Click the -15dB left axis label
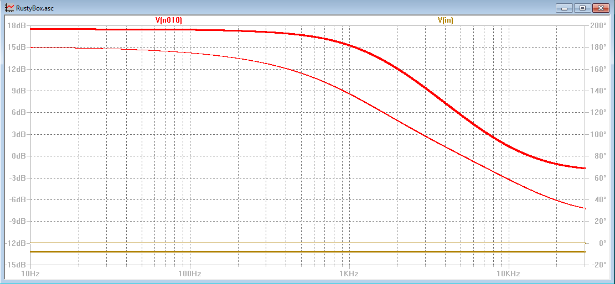Image resolution: width=615 pixels, height=284 pixels. (x=15, y=265)
